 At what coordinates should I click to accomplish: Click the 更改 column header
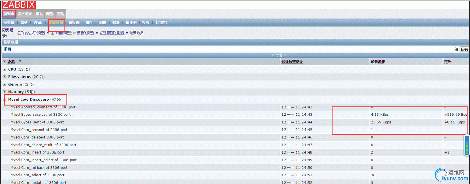448,62
